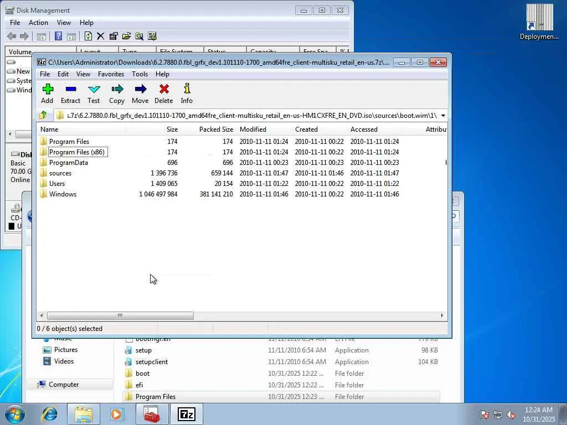Select the Windows folder in 7-Zip
The height and width of the screenshot is (425, 567).
tap(63, 194)
